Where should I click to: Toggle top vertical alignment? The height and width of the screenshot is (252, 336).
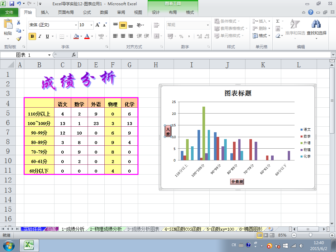pyautogui.click(x=115, y=25)
